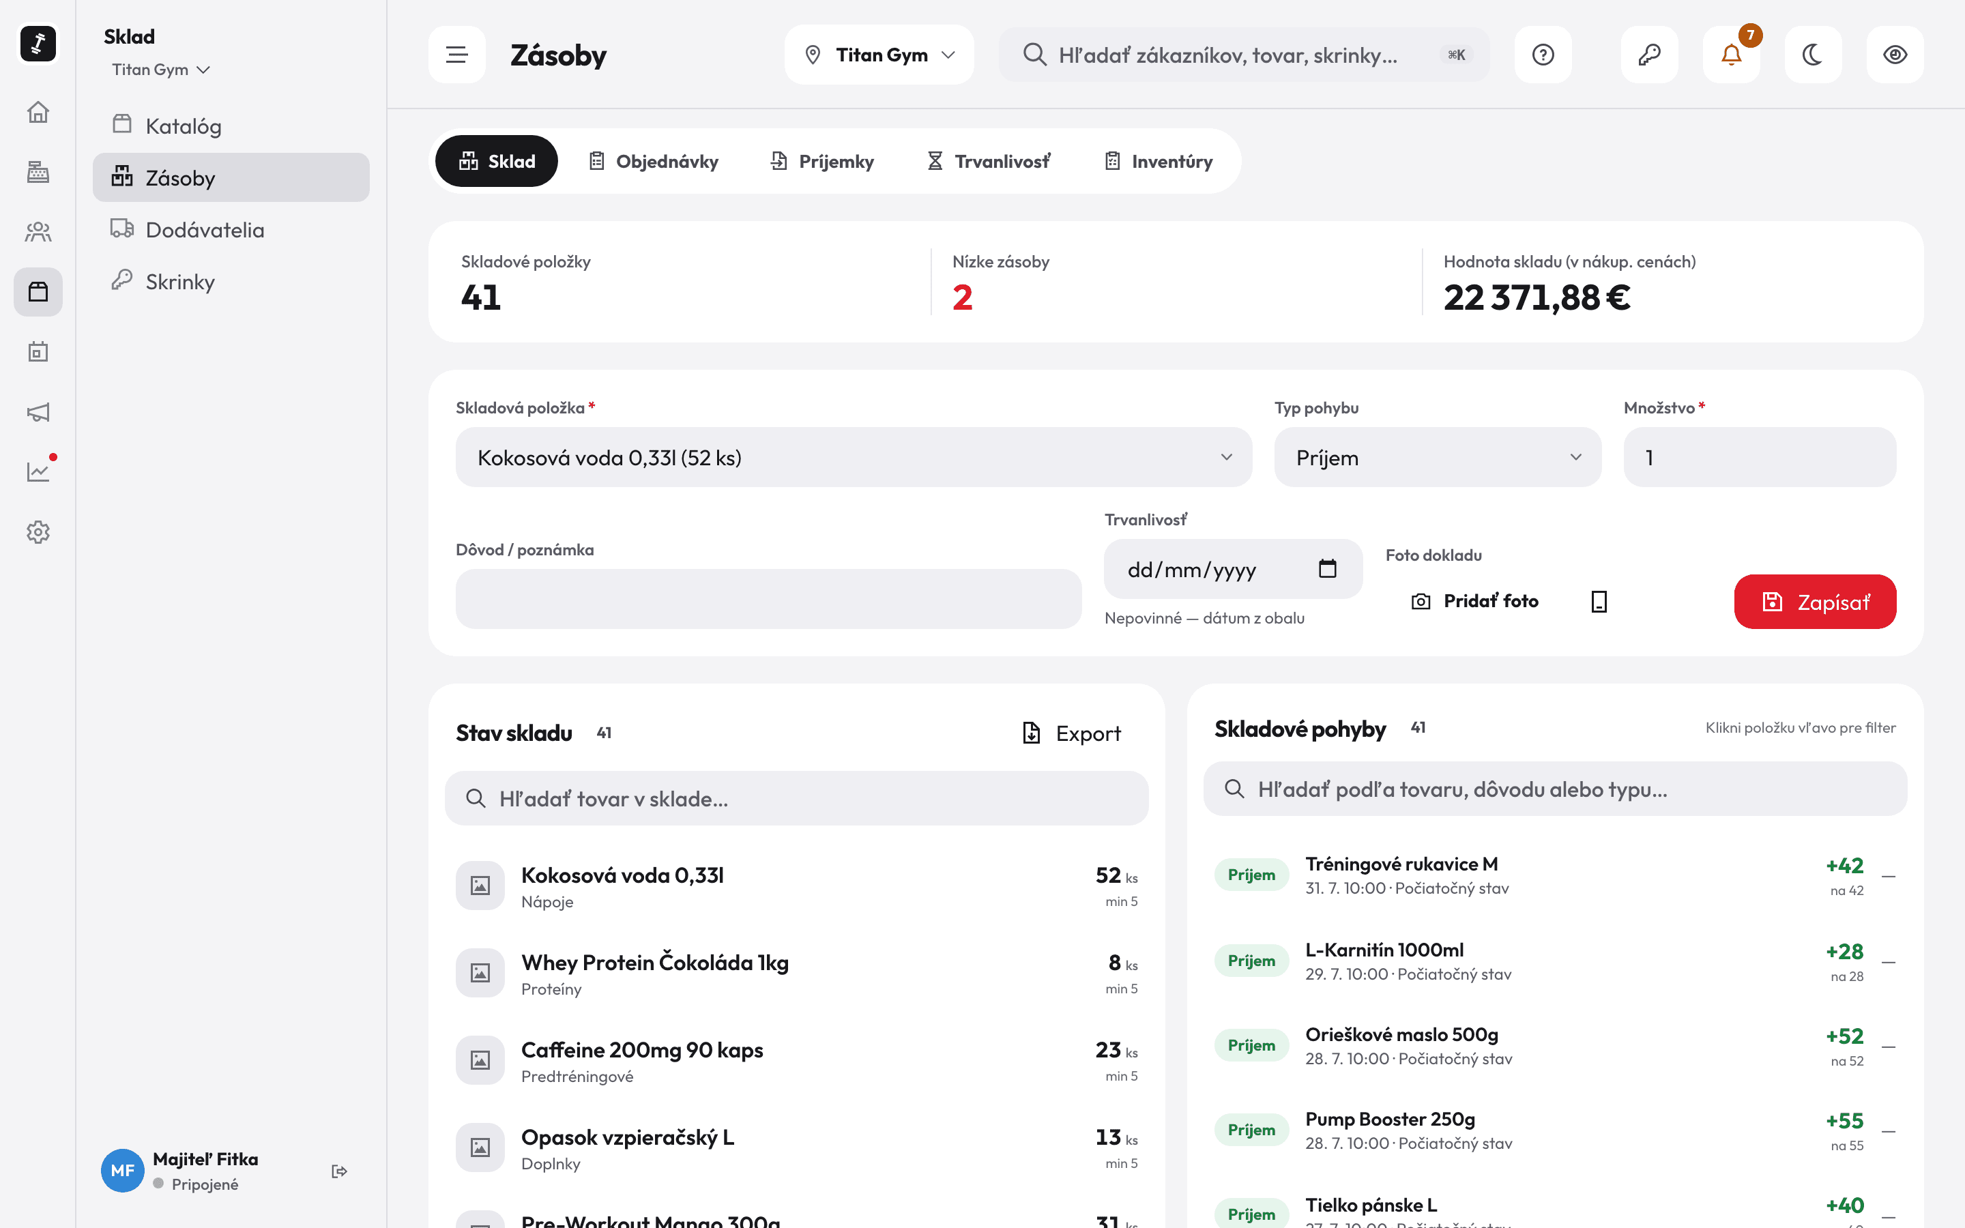Screen dimensions: 1965x1228
Task: Click the app logo icon
Action: 38,44
